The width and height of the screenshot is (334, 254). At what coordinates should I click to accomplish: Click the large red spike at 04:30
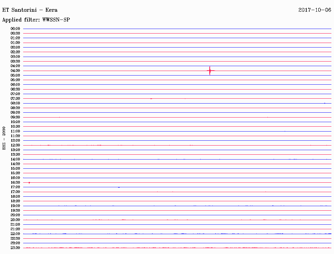click(210, 71)
